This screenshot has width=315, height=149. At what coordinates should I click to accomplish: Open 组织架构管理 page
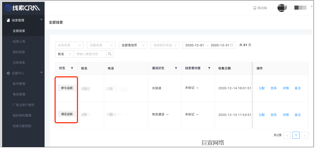coord(22,116)
